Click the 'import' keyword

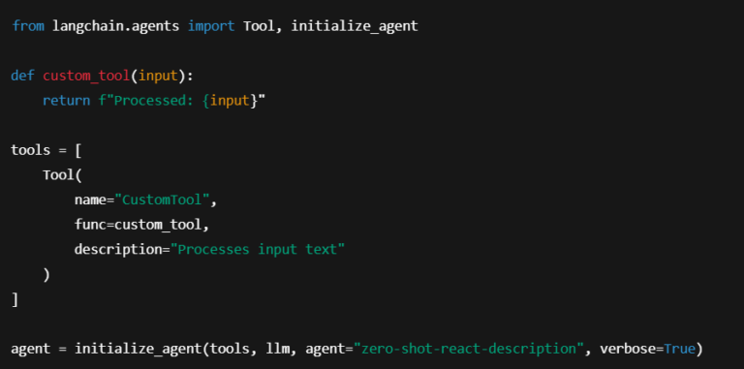pos(211,25)
